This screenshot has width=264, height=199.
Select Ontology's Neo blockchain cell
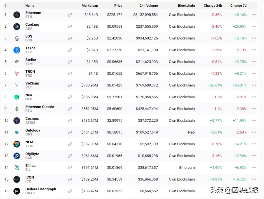pyautogui.click(x=191, y=132)
